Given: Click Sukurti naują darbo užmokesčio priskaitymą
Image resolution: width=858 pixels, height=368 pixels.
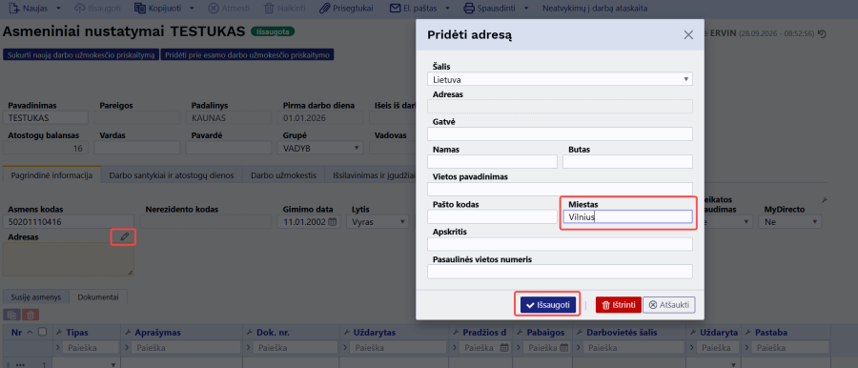Looking at the screenshot, I should (81, 55).
